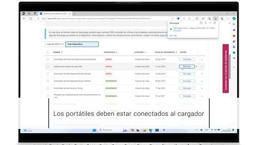The height and width of the screenshot is (145, 258).
Task: Select the Intel Dynamic Tuning driver checkbox
Action: [48, 88]
